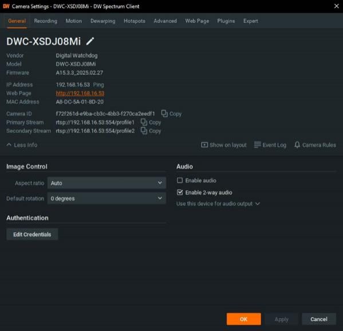Enable the audio checkbox
Screen dimensions: 343x331
coord(180,180)
